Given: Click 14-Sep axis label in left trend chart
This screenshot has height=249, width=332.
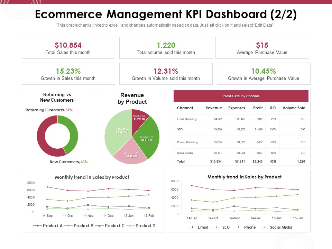Looking at the screenshot, I should pos(47,216).
